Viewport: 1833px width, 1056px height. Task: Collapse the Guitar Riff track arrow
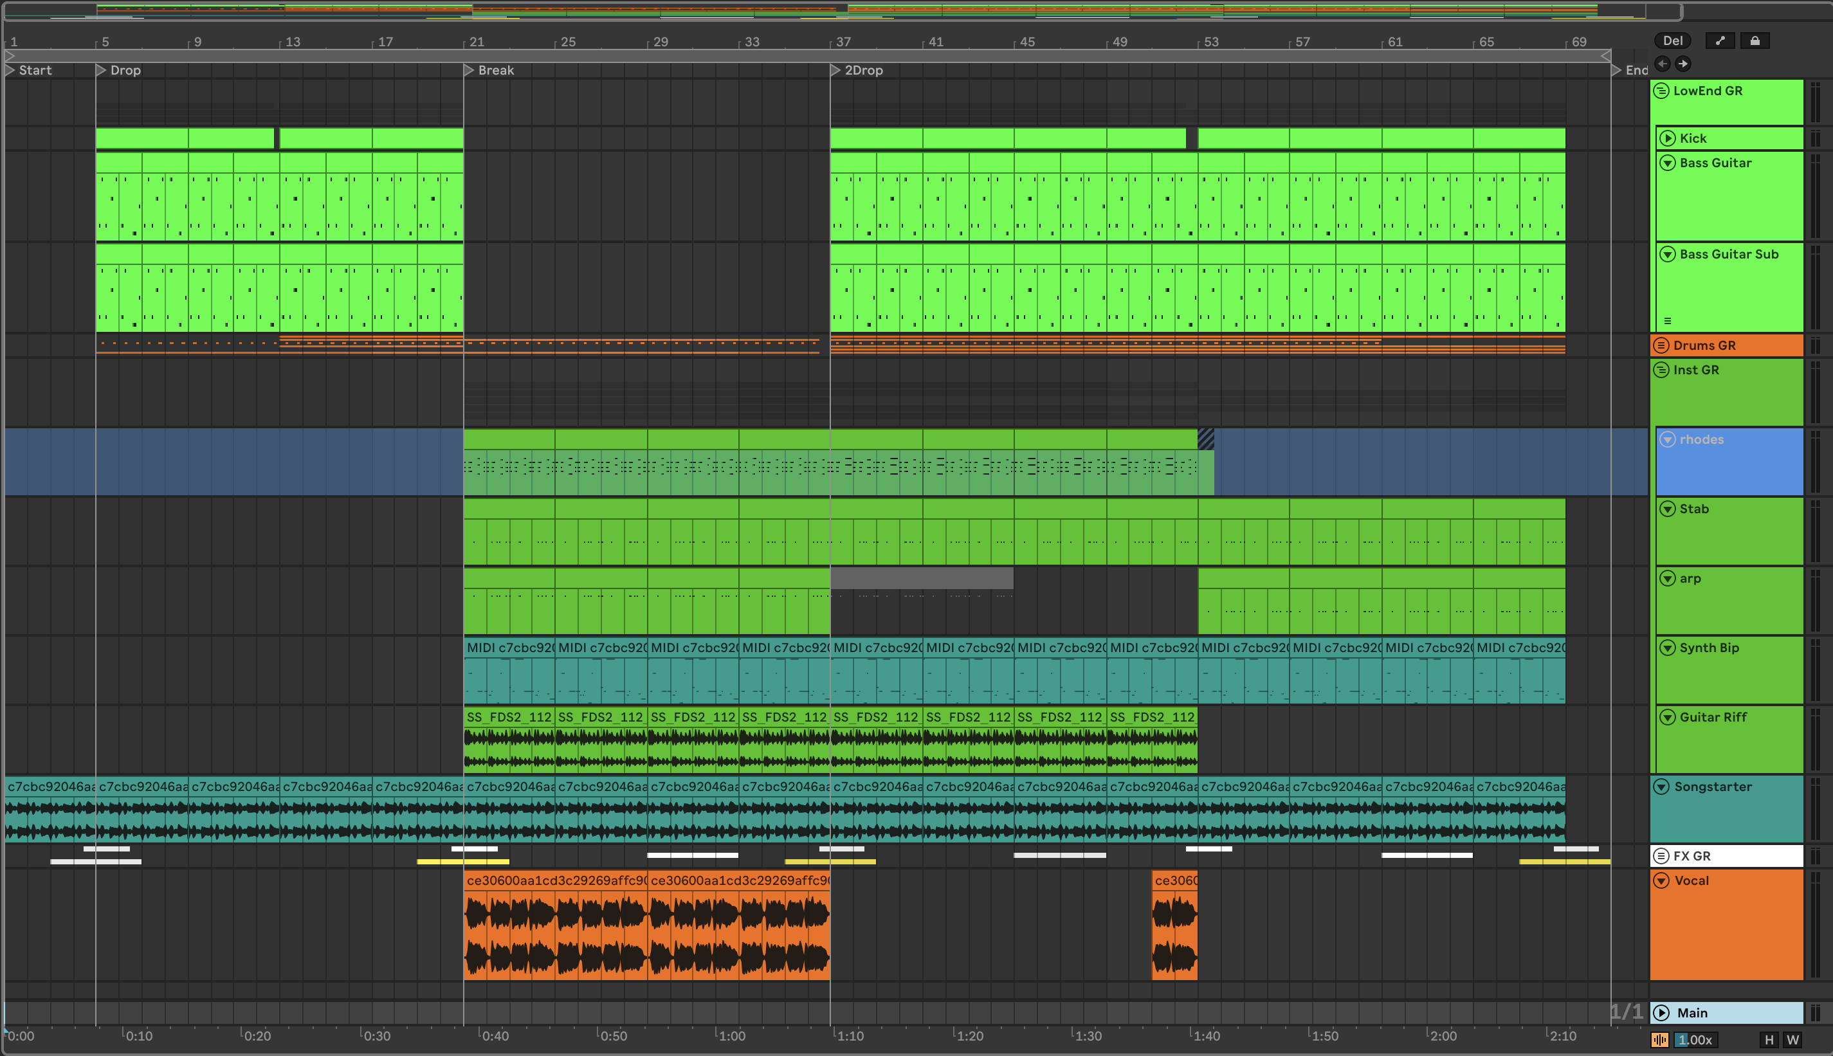point(1668,716)
